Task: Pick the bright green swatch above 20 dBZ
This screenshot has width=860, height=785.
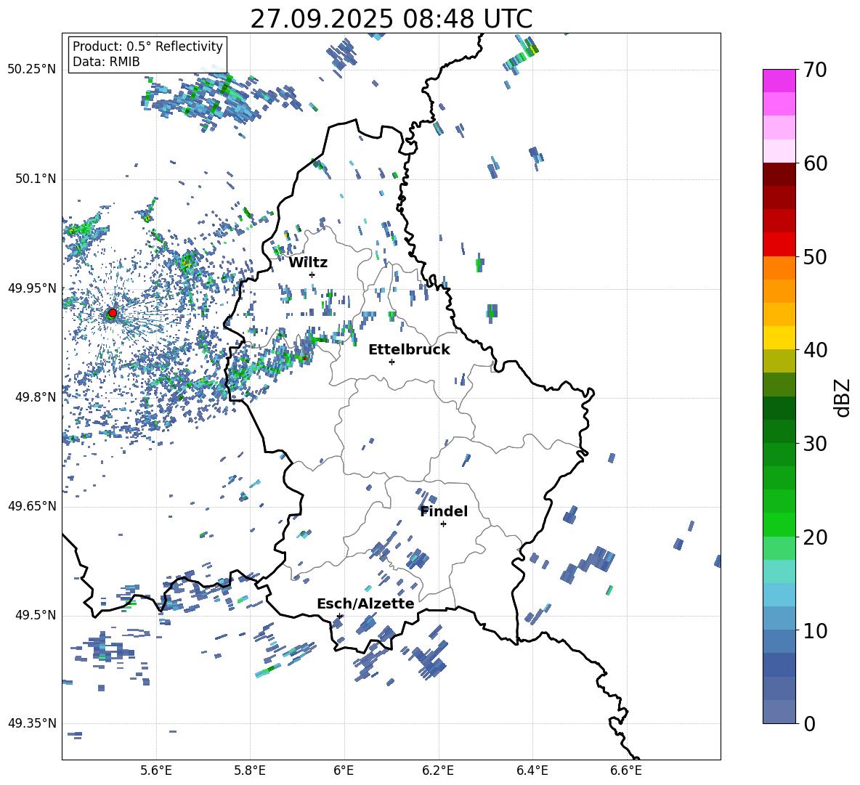Action: tap(779, 524)
